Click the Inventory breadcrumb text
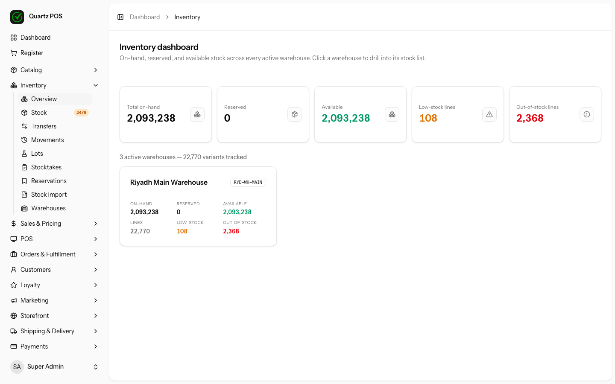The height and width of the screenshot is (384, 615). point(187,17)
